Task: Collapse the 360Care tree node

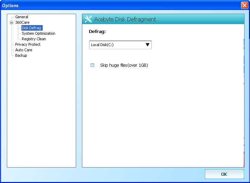Action: 11,22
